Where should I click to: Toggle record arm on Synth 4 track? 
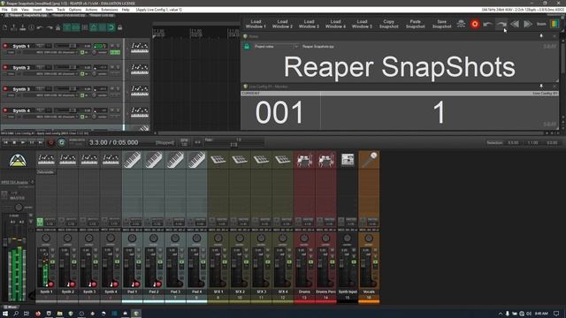coord(5,110)
